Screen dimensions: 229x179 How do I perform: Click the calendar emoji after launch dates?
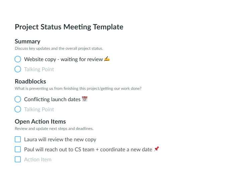point(85,99)
